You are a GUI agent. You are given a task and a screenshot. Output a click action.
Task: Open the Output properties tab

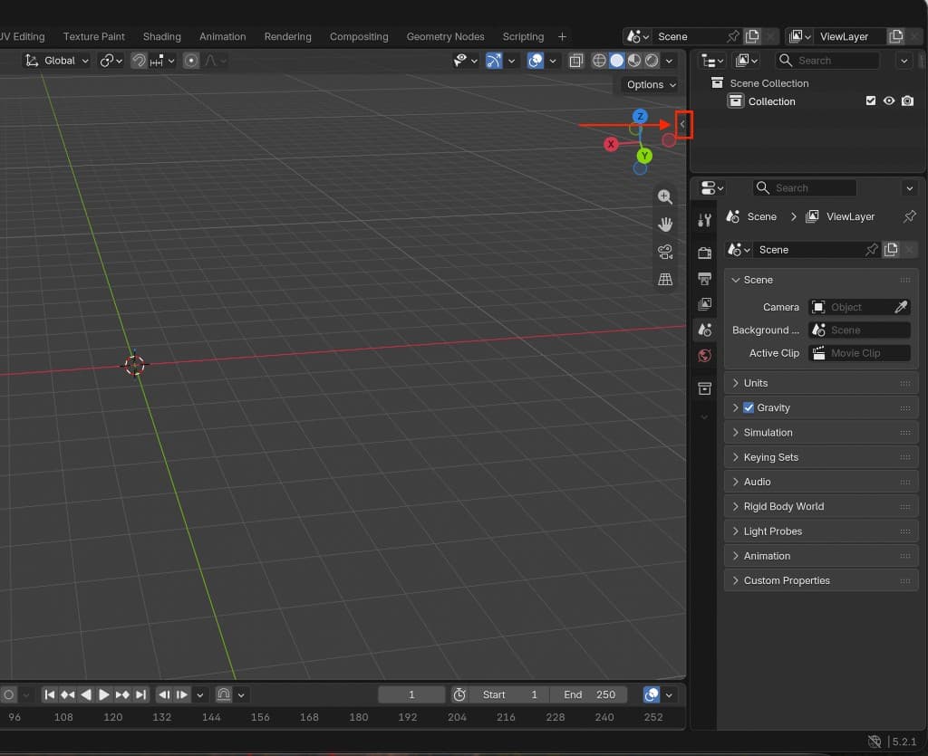point(704,278)
